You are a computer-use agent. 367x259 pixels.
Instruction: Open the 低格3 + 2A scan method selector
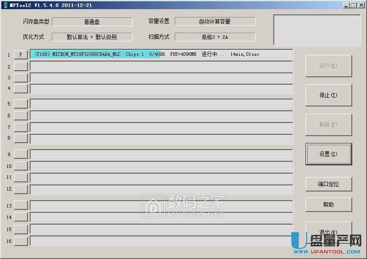(x=215, y=36)
